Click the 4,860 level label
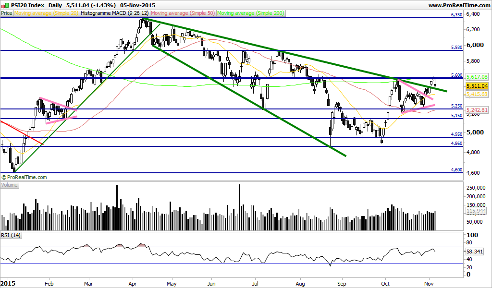The image size is (492, 288). [456, 143]
